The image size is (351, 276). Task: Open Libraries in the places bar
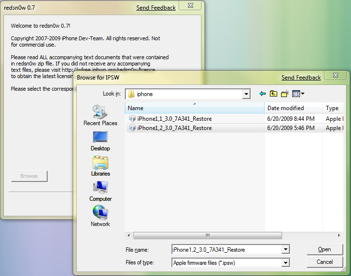click(x=100, y=166)
